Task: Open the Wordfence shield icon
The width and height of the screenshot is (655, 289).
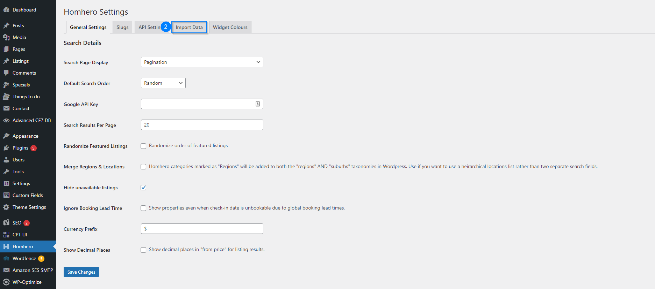Action: point(6,258)
